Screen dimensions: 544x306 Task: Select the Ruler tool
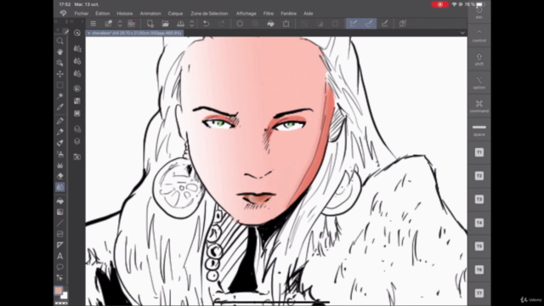(60, 246)
